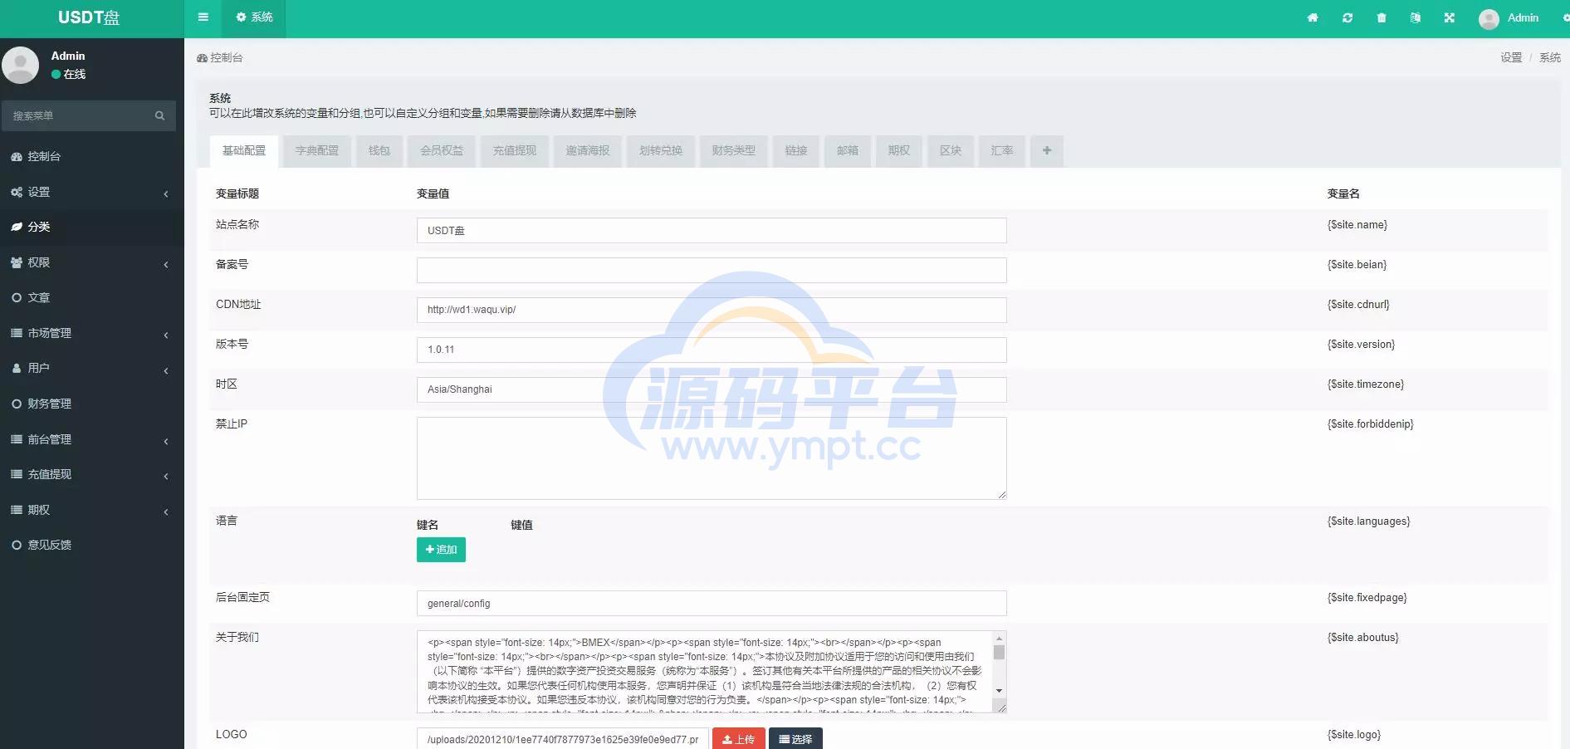Viewport: 1570px width, 749px height.
Task: Click the plus tab to add group
Action: coord(1047,151)
